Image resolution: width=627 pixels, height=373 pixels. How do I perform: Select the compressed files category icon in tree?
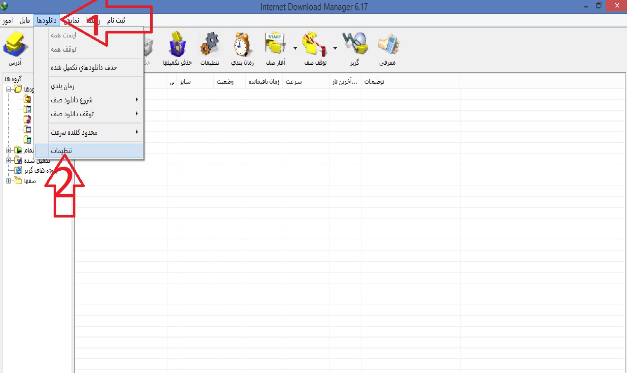pyautogui.click(x=28, y=99)
